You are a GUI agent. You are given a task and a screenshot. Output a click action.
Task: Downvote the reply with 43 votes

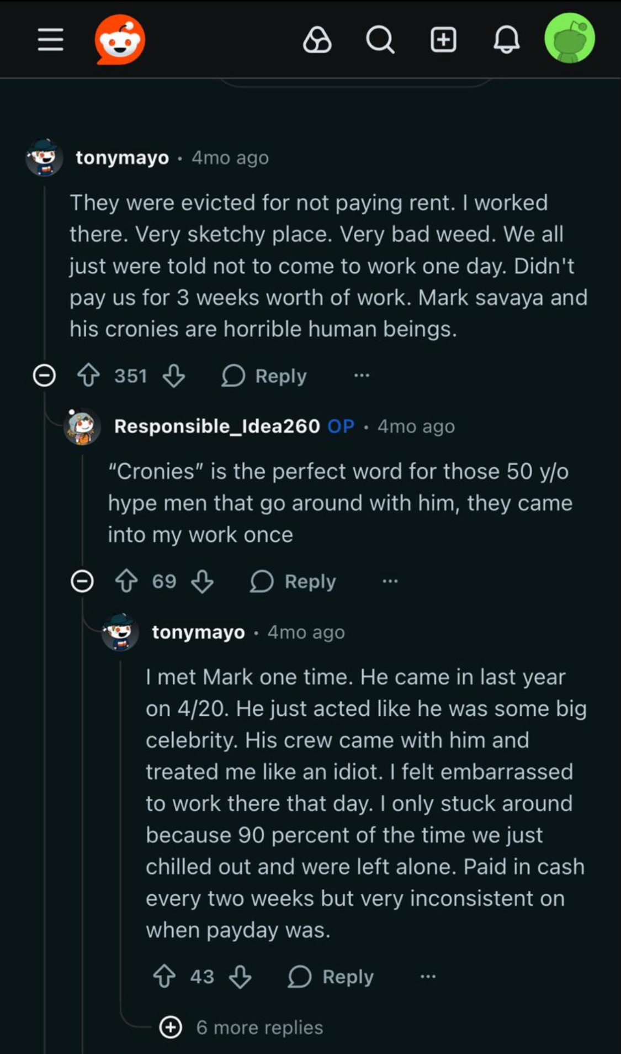[x=240, y=977]
